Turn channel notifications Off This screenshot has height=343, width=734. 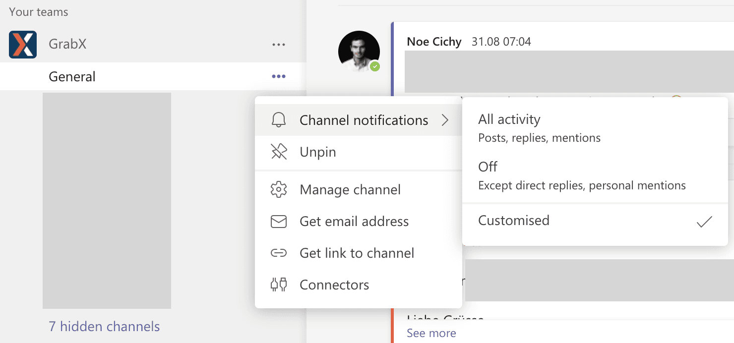581,175
